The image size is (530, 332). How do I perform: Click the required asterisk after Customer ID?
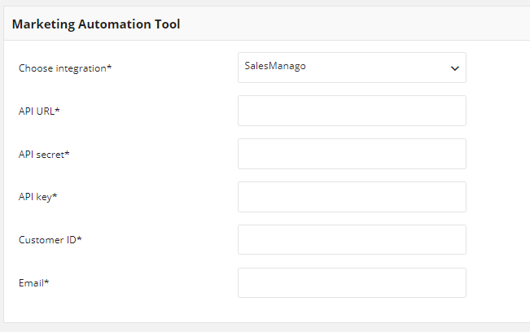tap(79, 238)
